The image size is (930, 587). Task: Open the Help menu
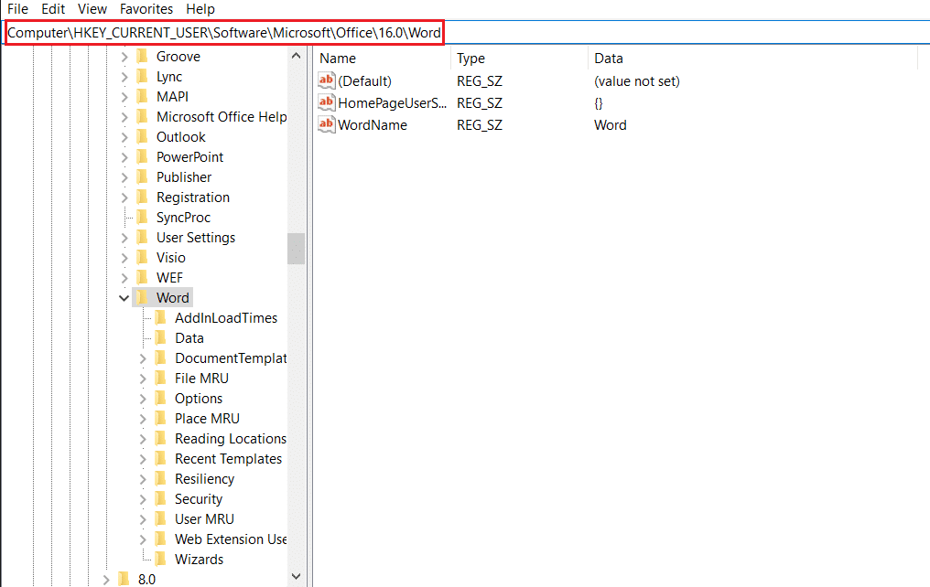(x=200, y=9)
